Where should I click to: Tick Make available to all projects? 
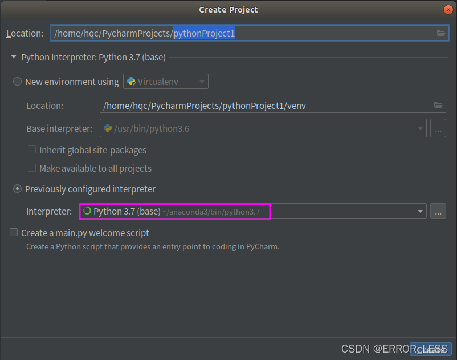coord(32,168)
